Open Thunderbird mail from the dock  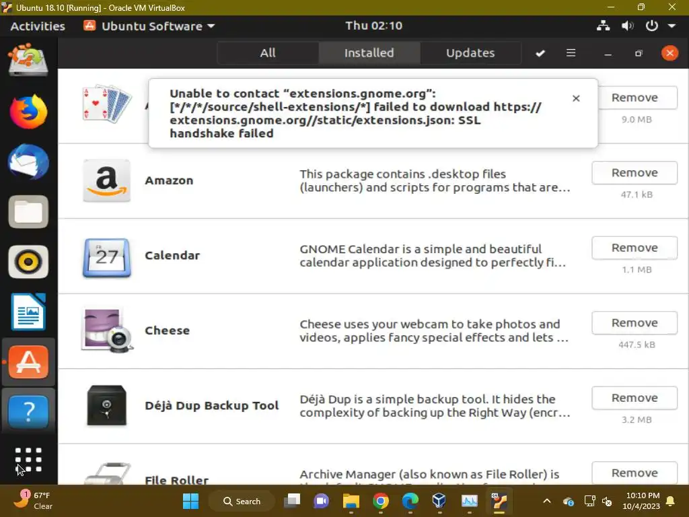click(28, 162)
